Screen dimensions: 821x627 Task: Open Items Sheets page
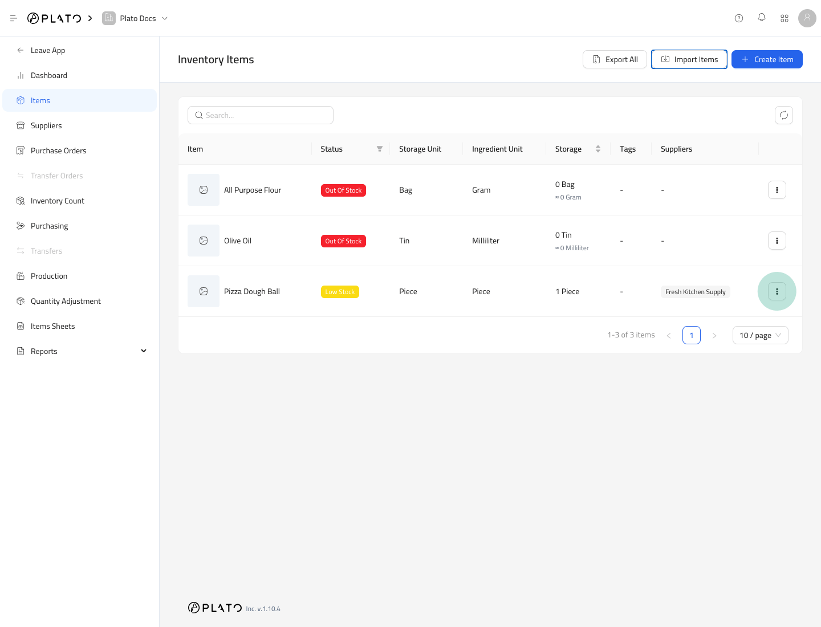(80, 326)
